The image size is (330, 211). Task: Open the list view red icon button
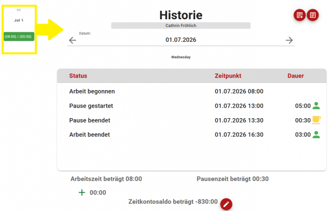(x=313, y=15)
